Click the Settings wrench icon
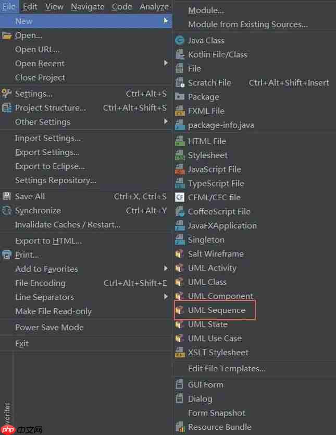This screenshot has width=336, height=435. (x=7, y=94)
